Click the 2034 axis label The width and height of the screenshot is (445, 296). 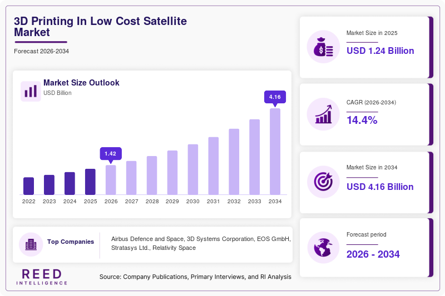[x=275, y=202]
